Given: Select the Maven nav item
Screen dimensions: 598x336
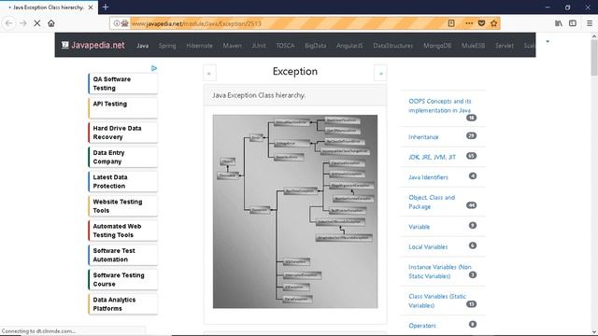Looking at the screenshot, I should (x=232, y=46).
